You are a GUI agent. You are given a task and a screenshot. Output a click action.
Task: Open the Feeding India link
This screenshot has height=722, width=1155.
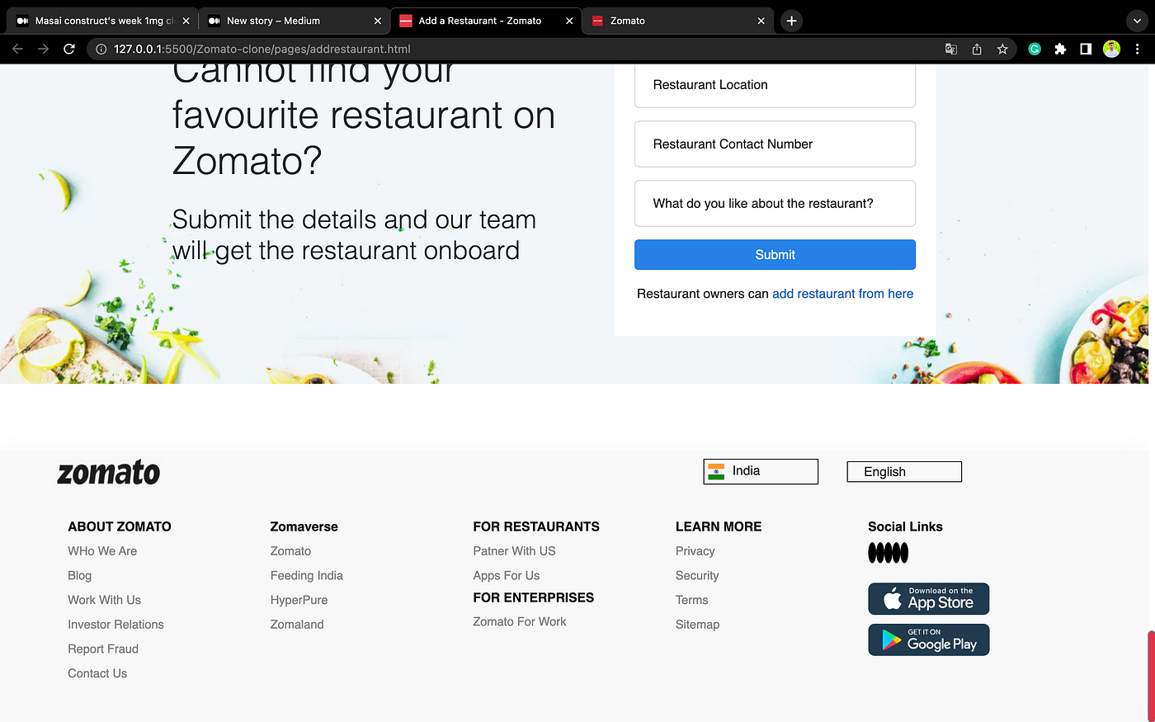306,576
